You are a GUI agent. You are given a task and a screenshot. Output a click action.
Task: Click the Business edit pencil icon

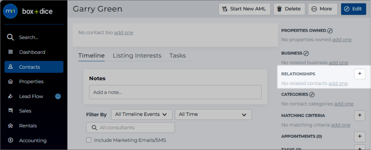(306, 53)
